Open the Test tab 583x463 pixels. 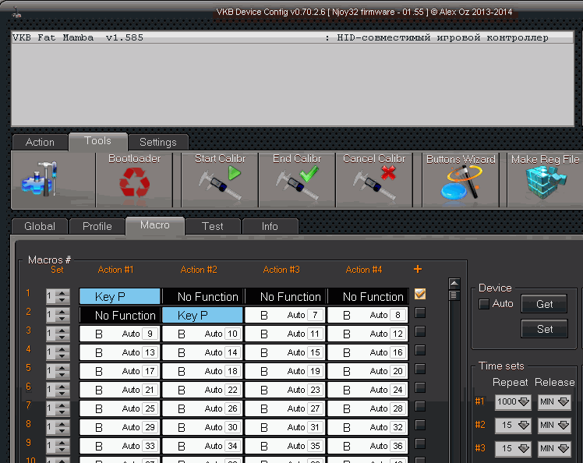213,226
